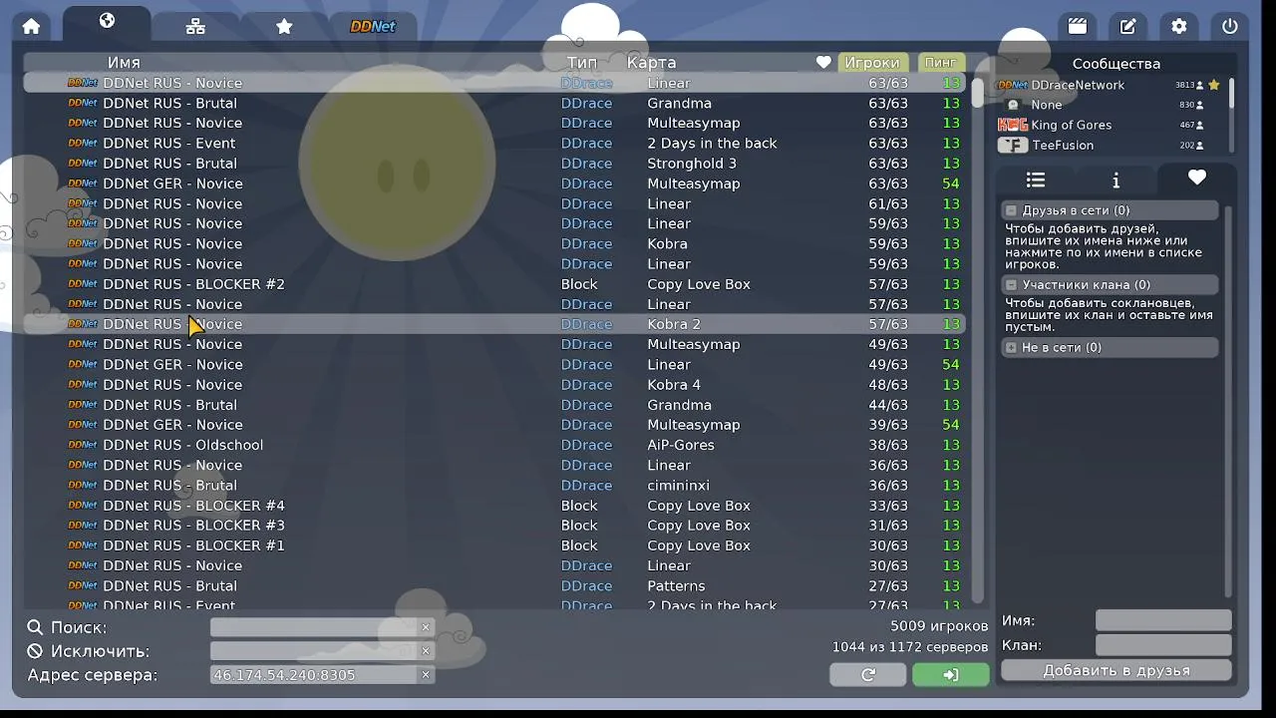Select DDNet RUS - Brutal Patterns server

pos(494,586)
